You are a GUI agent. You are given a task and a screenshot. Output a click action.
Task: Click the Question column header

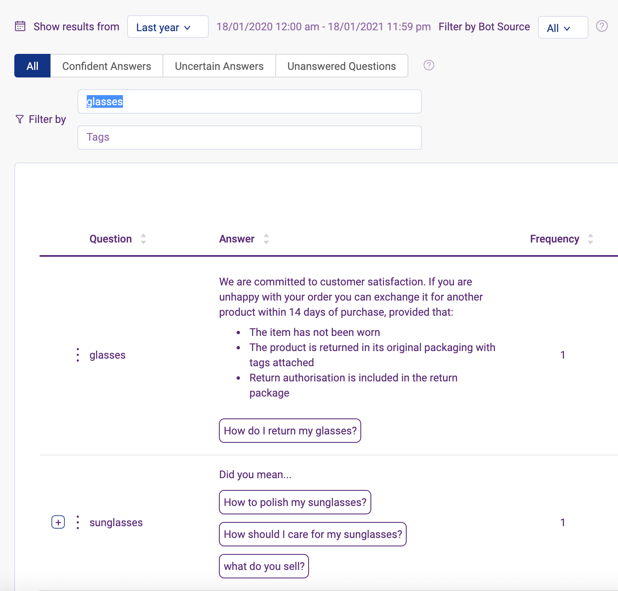click(111, 239)
